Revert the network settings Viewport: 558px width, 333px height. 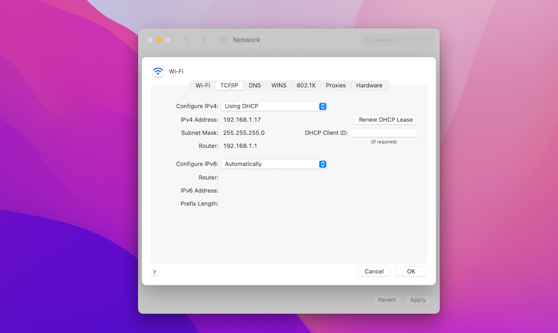[x=386, y=299]
